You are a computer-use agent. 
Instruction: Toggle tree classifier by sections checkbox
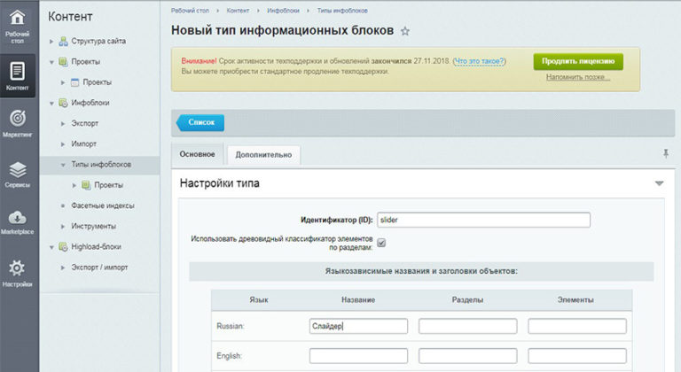pyautogui.click(x=381, y=243)
